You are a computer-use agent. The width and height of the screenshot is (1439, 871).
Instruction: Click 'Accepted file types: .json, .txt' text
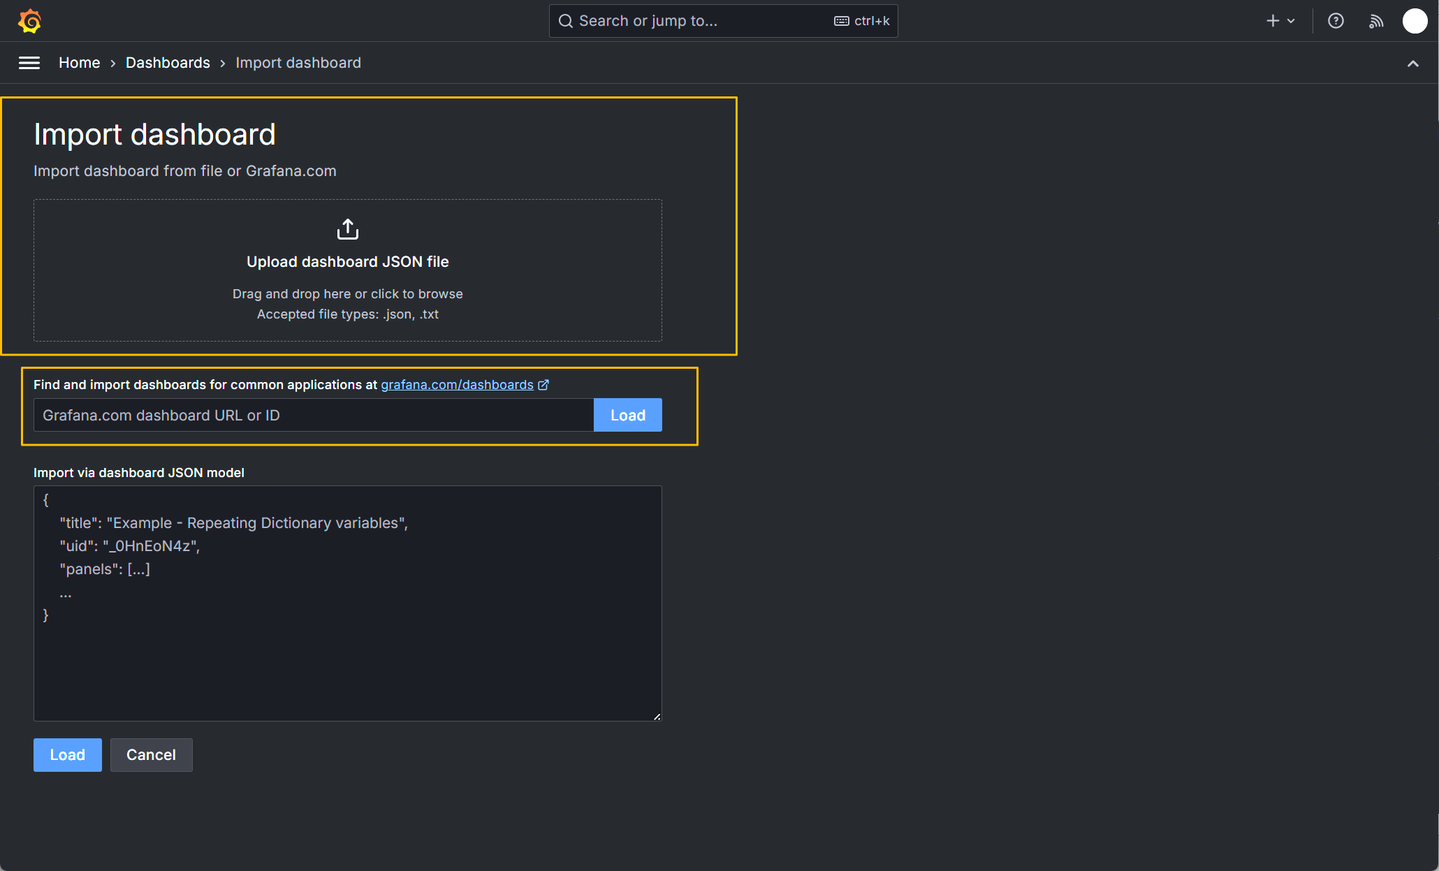pyautogui.click(x=348, y=314)
